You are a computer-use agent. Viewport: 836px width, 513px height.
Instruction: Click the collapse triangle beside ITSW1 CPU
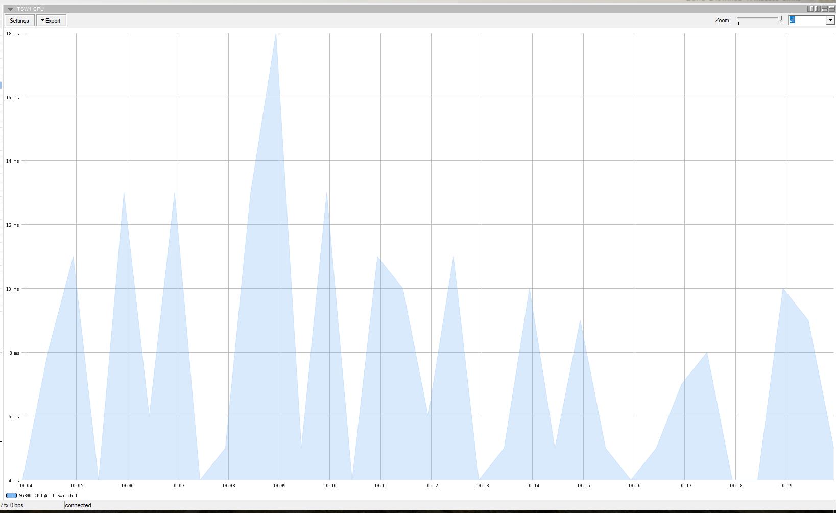click(x=10, y=9)
